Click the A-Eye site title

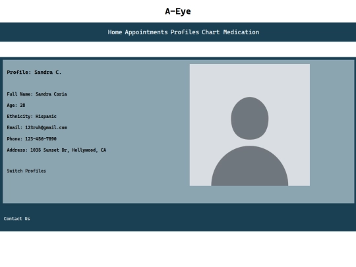click(x=178, y=11)
